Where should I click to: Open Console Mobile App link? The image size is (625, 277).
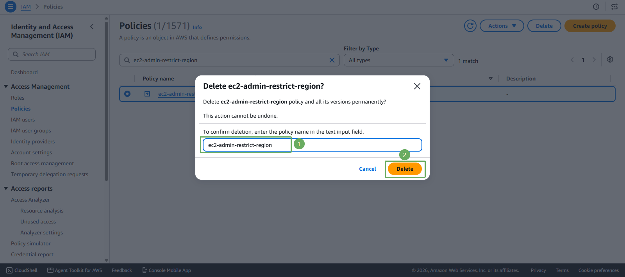[x=166, y=270]
